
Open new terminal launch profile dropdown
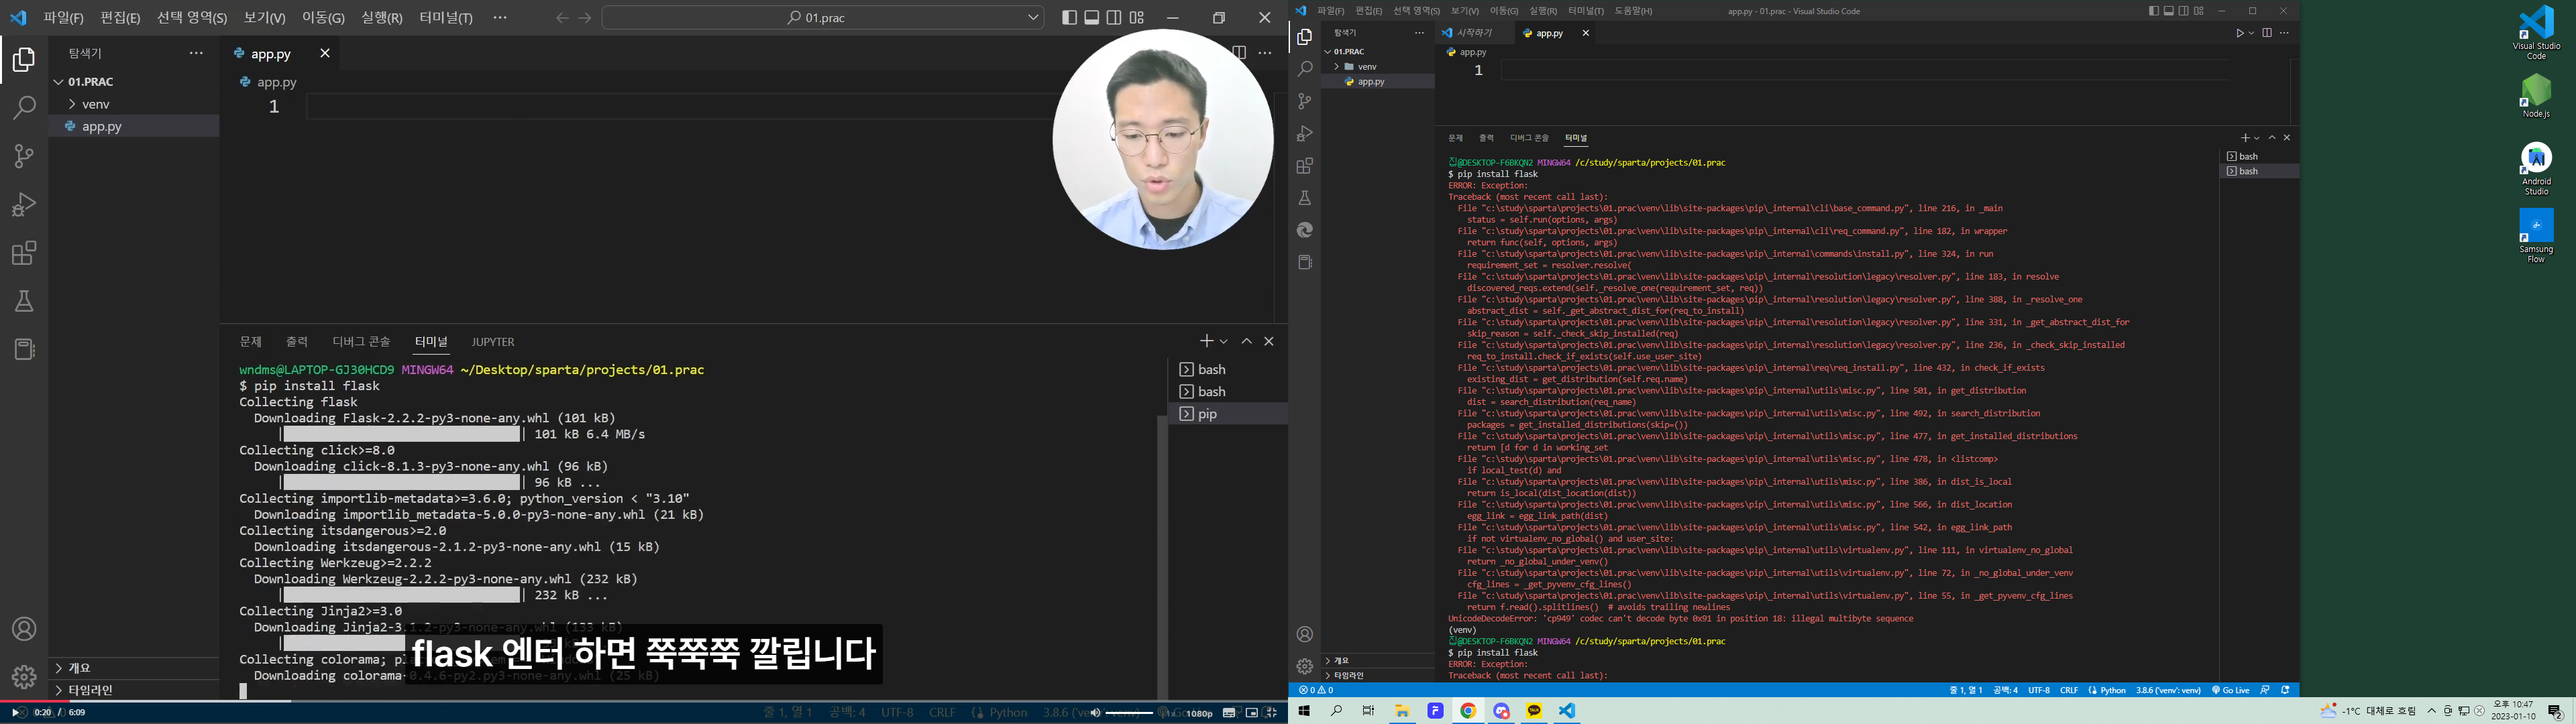pyautogui.click(x=2257, y=138)
